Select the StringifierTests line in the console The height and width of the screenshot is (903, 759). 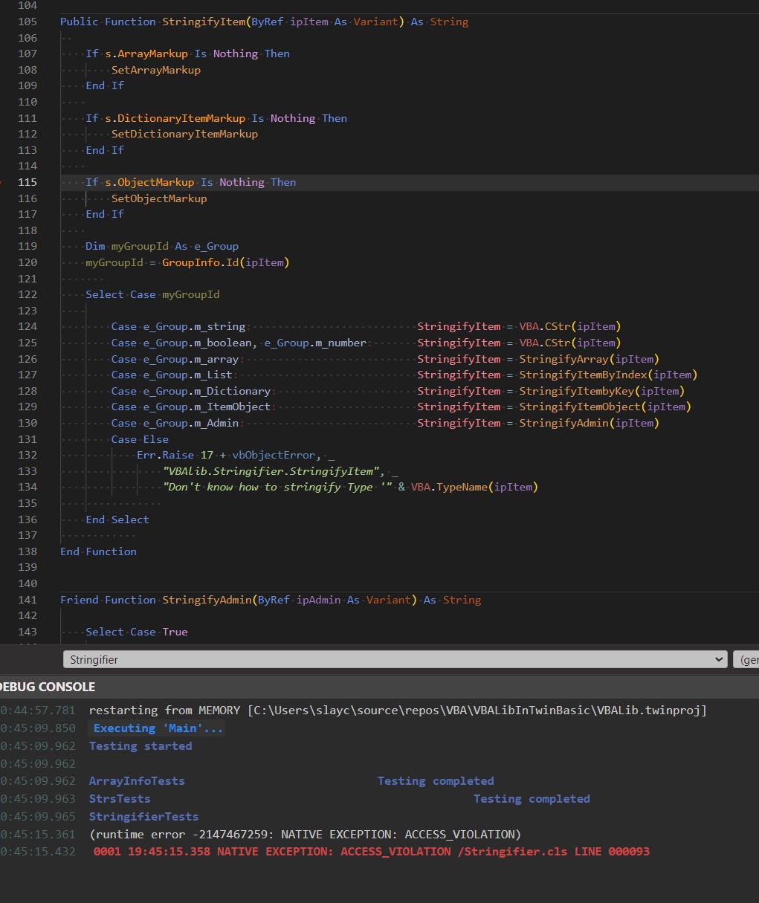(x=143, y=816)
